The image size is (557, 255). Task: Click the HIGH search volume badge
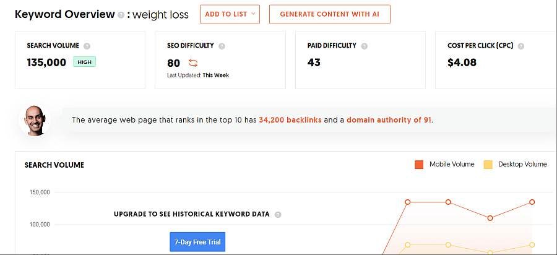point(85,62)
